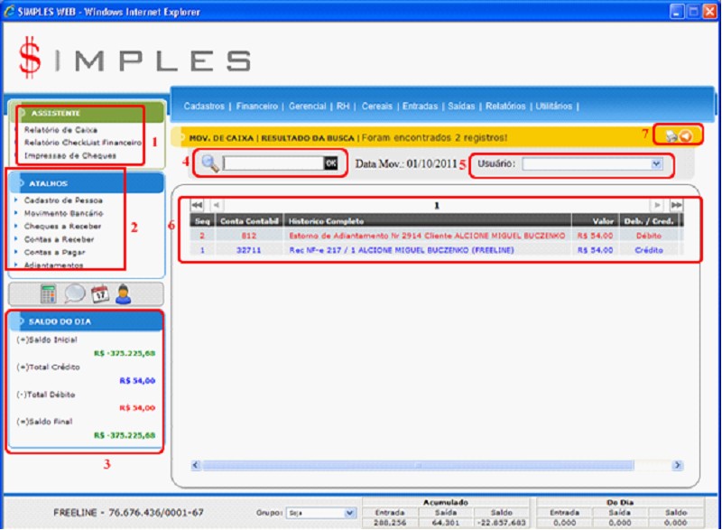Open the Entradas menu
The image size is (722, 530).
420,106
